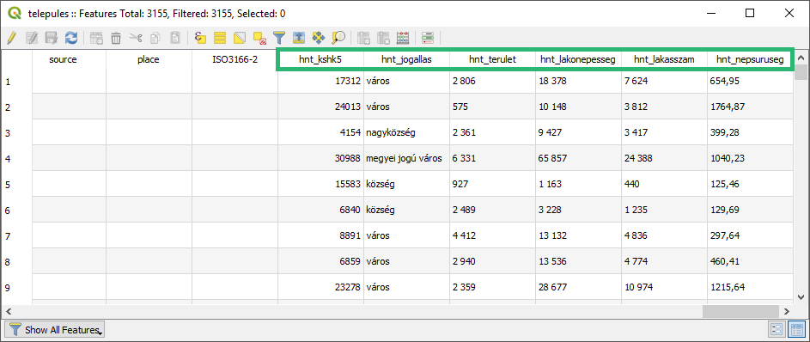Open Select features using an expression
This screenshot has height=342, width=810.
[200, 37]
